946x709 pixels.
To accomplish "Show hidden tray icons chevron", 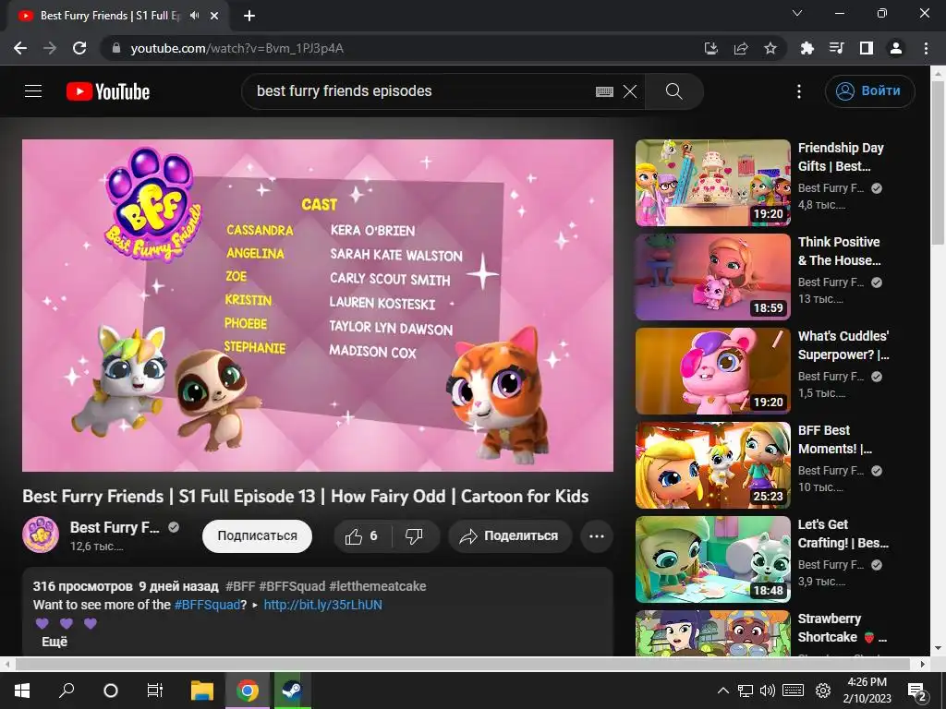I will [x=722, y=691].
